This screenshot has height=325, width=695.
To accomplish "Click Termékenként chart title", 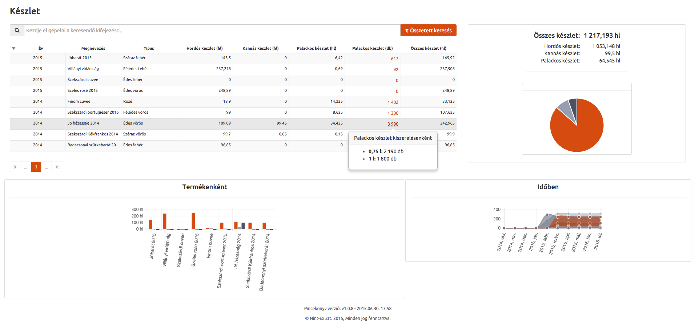I will click(x=205, y=187).
